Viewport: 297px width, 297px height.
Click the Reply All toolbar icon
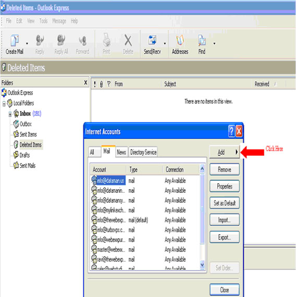[x=61, y=40]
